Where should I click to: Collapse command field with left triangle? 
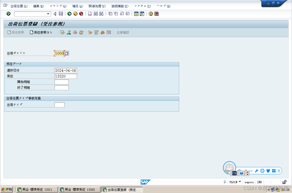click(x=55, y=14)
